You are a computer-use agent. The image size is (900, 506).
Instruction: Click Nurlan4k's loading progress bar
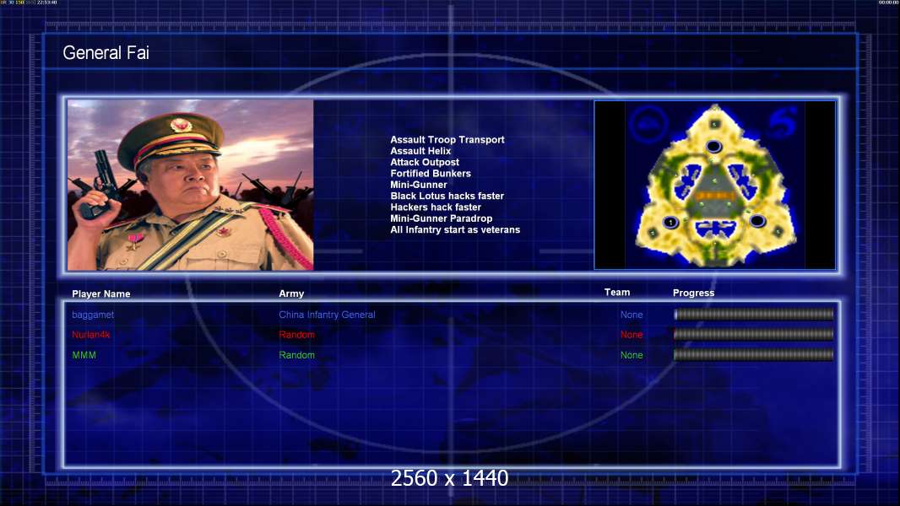click(754, 334)
